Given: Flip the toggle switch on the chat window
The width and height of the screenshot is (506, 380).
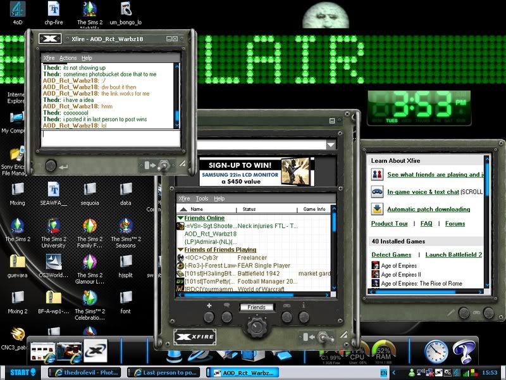Looking at the screenshot, I should click(x=163, y=166).
